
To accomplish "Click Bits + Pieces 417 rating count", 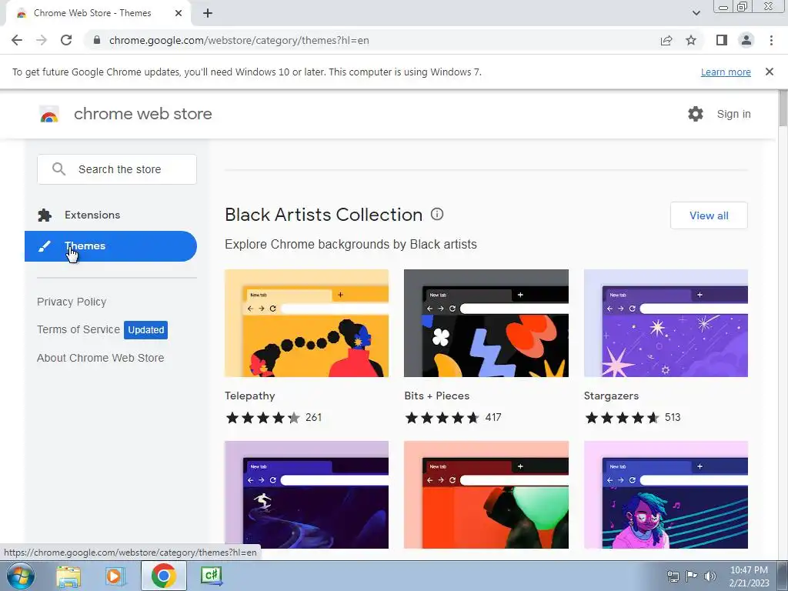I will (x=493, y=418).
